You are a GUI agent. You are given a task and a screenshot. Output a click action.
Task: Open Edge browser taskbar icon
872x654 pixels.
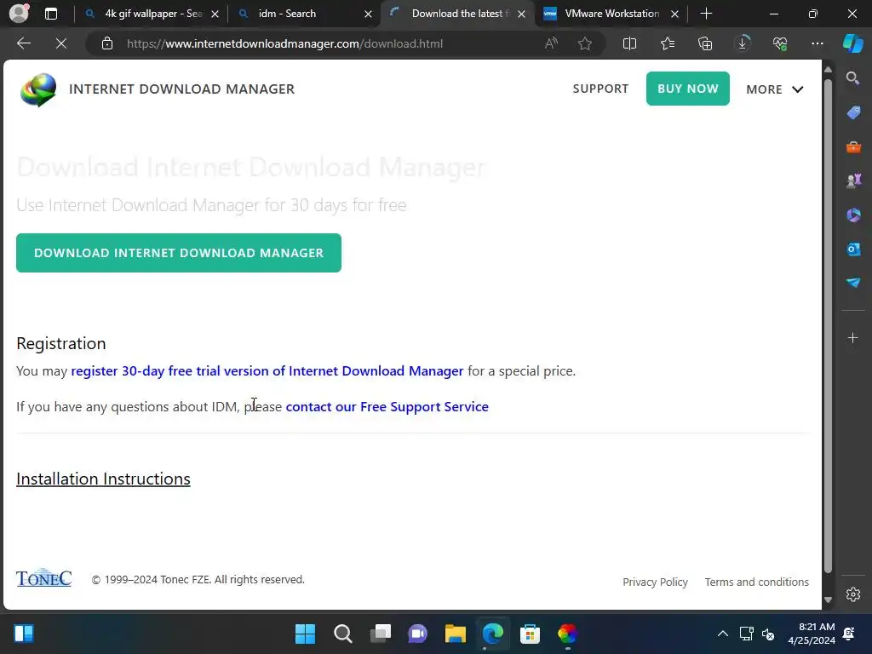(493, 634)
